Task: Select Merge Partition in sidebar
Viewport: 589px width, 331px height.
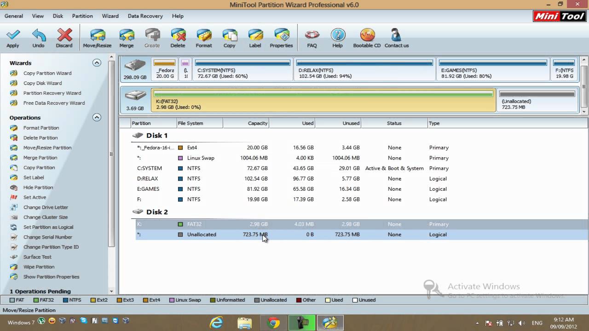Action: (x=40, y=158)
